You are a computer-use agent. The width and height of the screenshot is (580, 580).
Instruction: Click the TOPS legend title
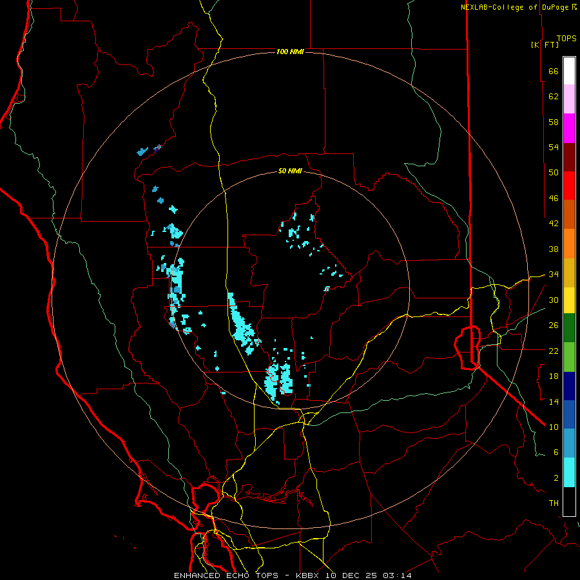pyautogui.click(x=566, y=38)
